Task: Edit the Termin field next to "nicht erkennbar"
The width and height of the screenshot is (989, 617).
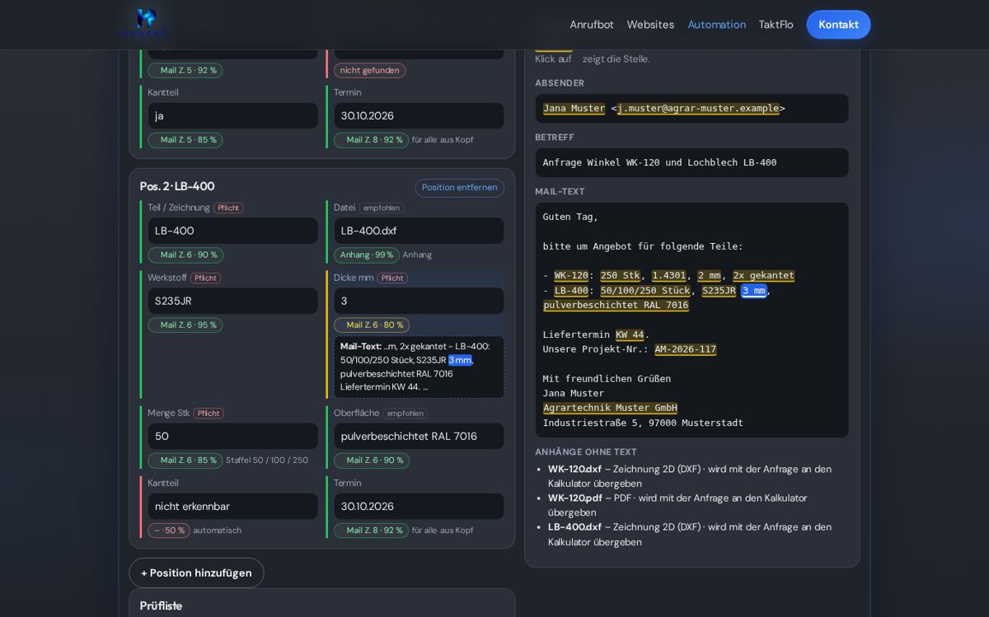Action: point(419,506)
